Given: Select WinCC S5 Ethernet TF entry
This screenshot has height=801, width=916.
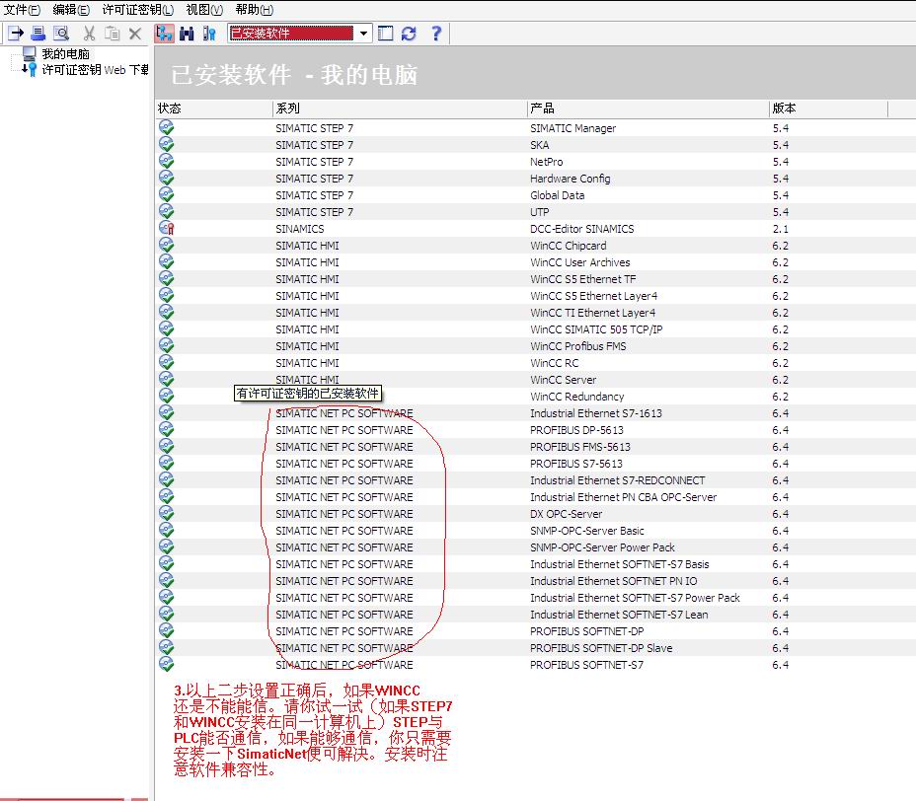Looking at the screenshot, I should pos(582,279).
